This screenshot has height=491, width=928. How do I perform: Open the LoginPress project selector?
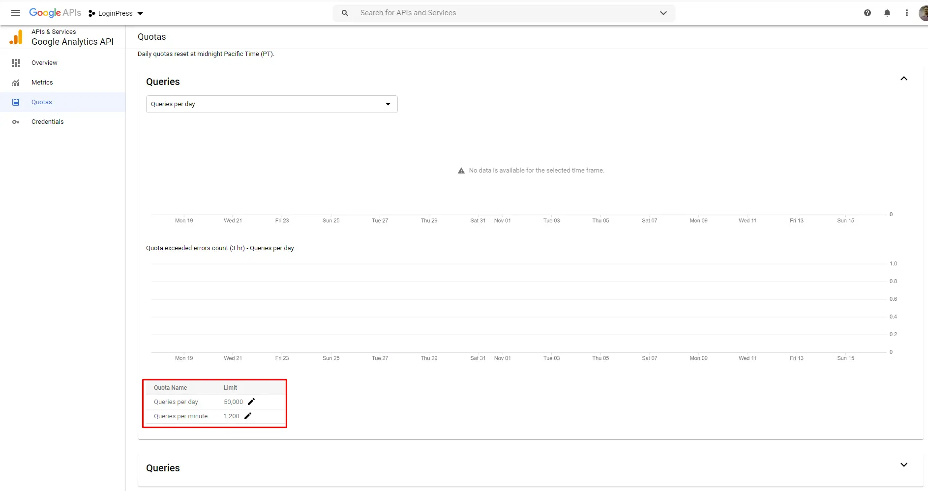[x=116, y=13]
